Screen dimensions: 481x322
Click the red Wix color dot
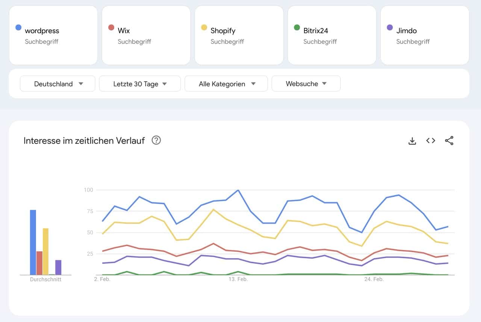[x=111, y=27]
